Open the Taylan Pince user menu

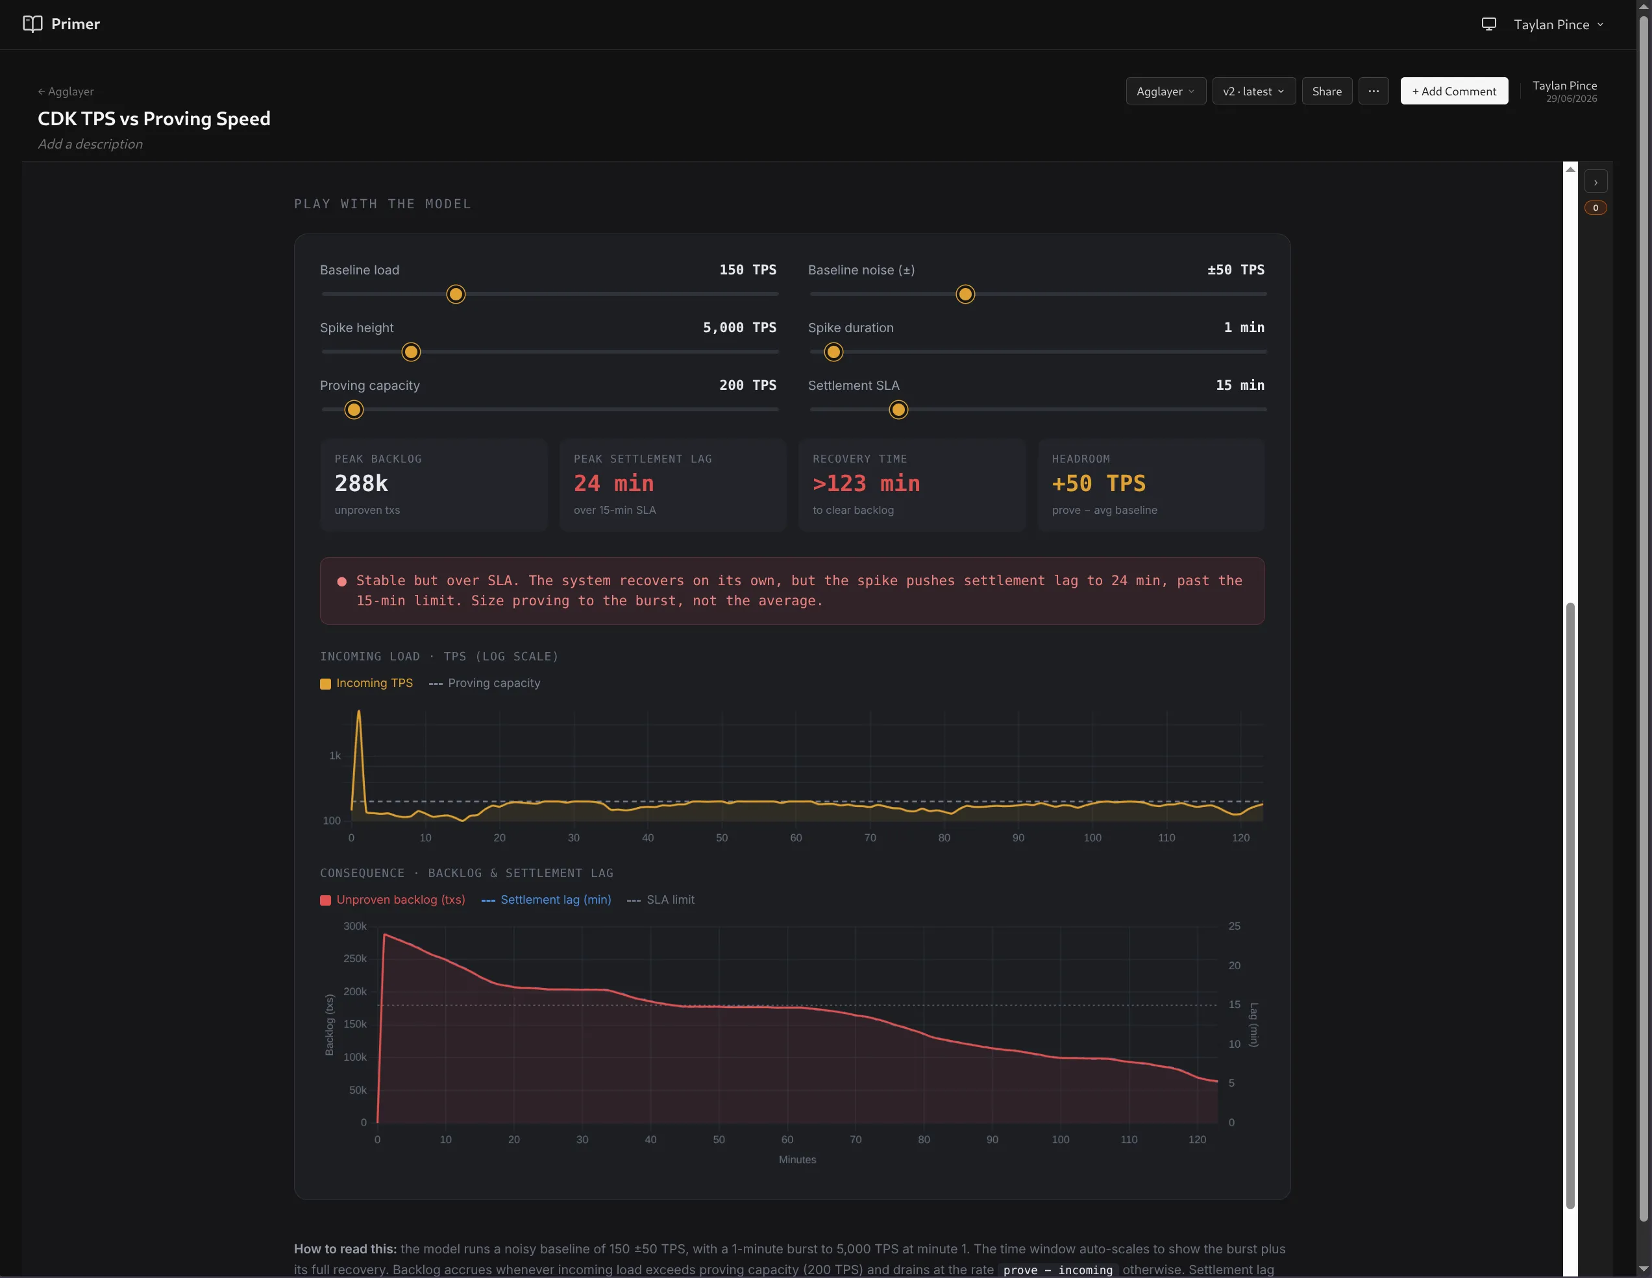[1559, 24]
